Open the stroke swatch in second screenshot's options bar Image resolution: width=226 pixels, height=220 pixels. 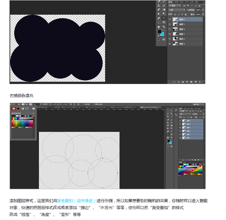(x=30, y=104)
